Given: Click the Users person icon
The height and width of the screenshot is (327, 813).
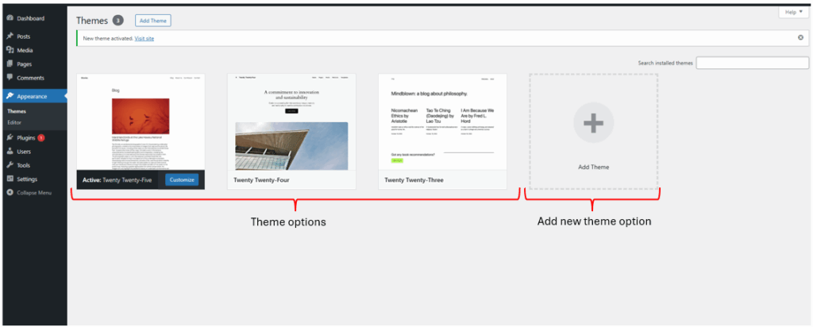Looking at the screenshot, I should click(10, 152).
